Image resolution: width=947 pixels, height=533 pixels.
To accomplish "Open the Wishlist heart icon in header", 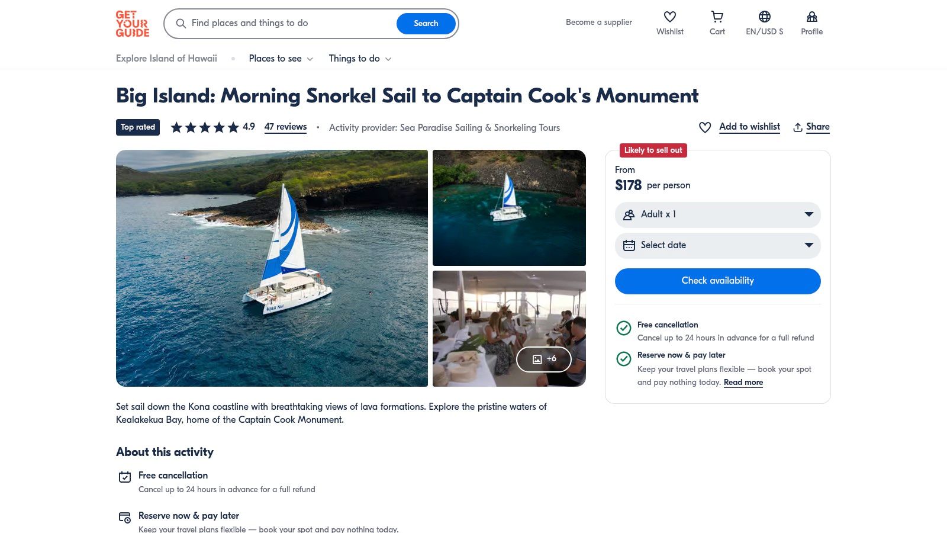I will [669, 17].
